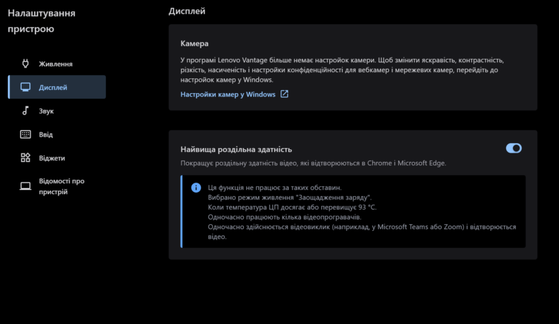Click the external-link arrow icon after Windows
Screen dimensions: 559x324
284,94
